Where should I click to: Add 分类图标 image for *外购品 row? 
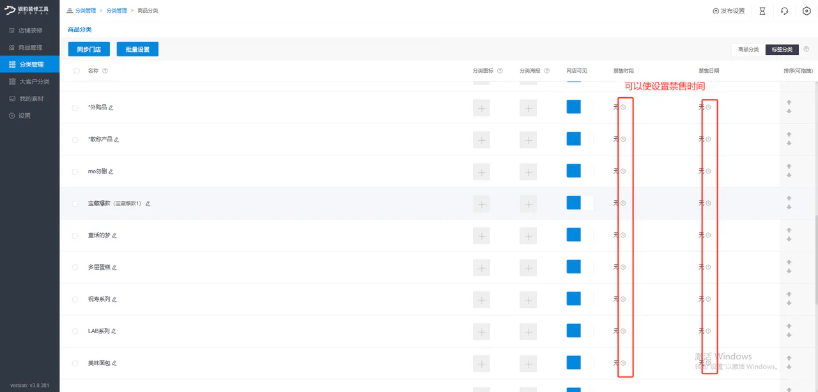point(481,107)
